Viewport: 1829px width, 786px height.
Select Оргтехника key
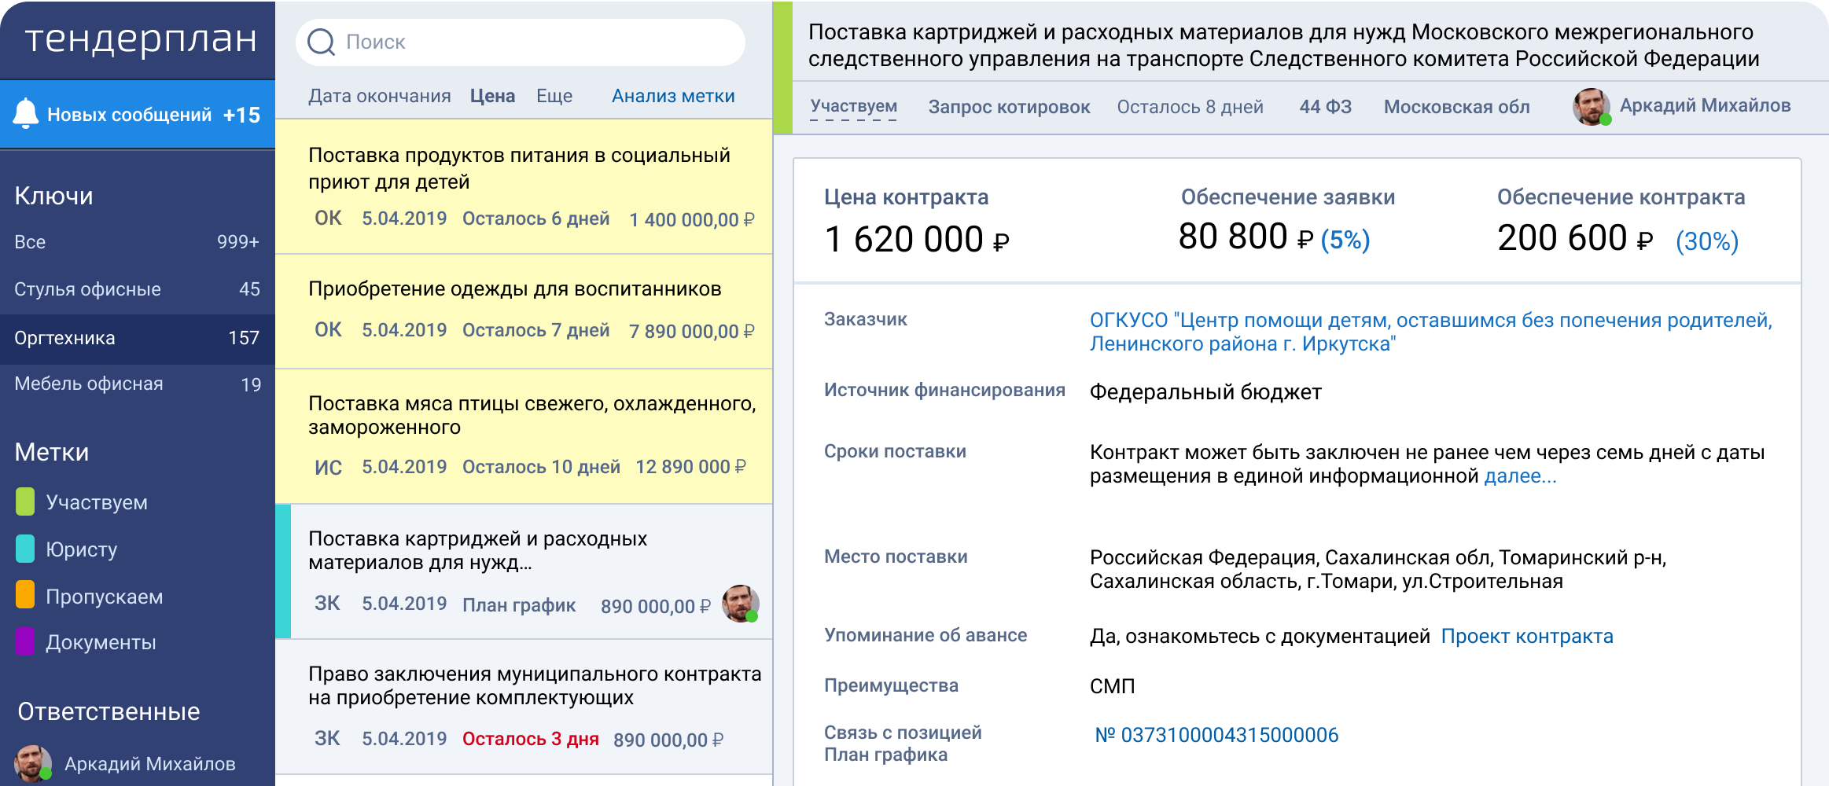point(138,338)
